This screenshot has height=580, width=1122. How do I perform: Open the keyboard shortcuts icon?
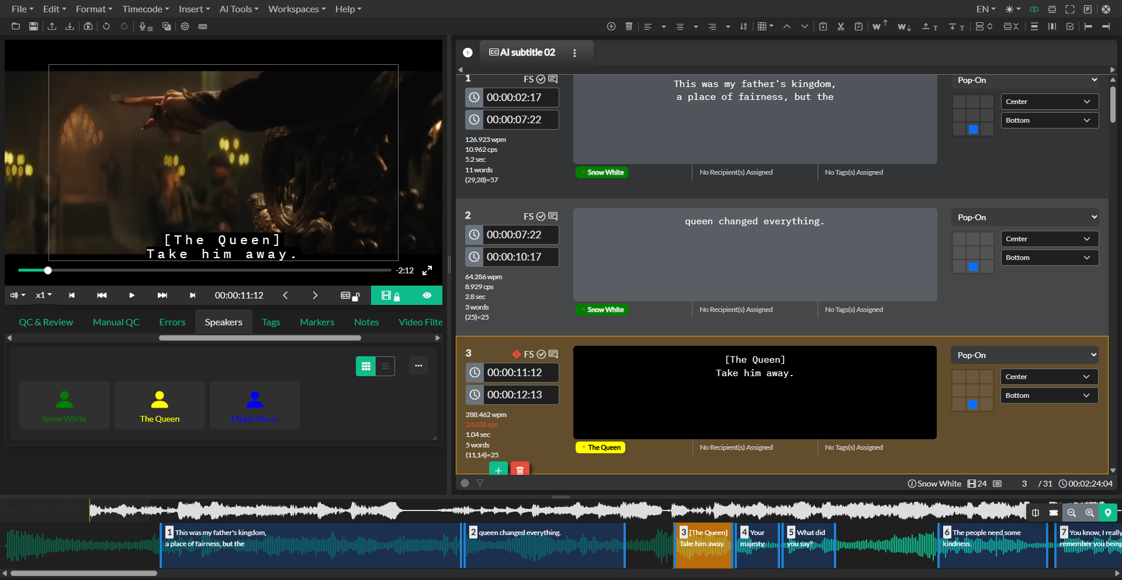[x=203, y=26]
